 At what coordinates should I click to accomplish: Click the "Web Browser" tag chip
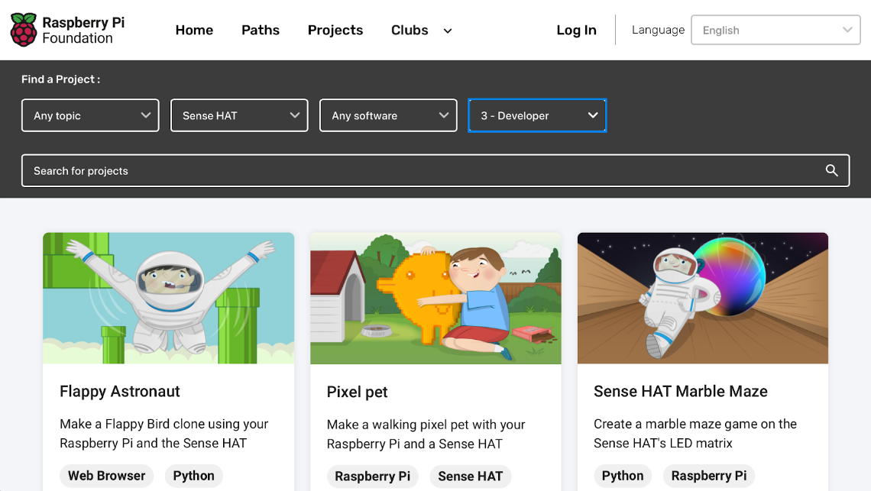106,476
